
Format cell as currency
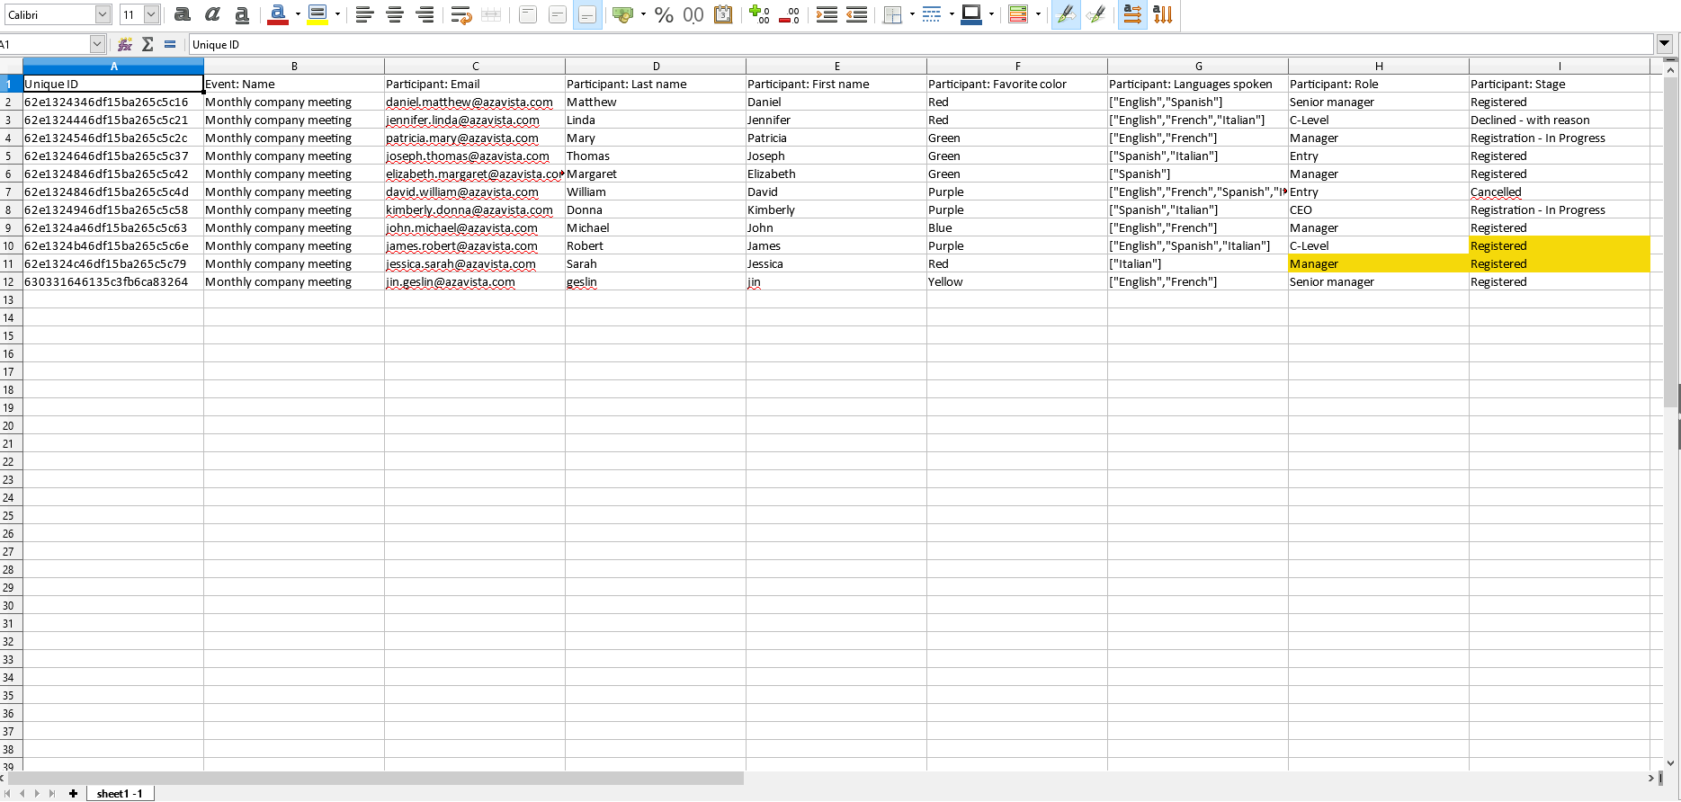pyautogui.click(x=622, y=14)
